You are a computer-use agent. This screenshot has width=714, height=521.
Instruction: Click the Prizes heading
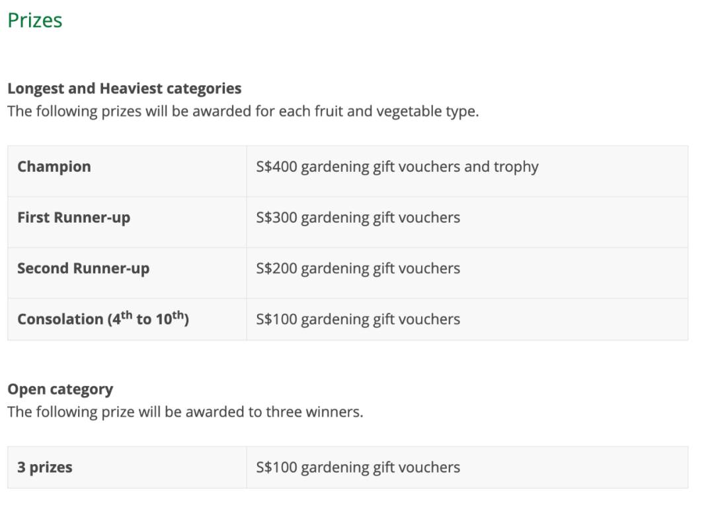coord(35,20)
